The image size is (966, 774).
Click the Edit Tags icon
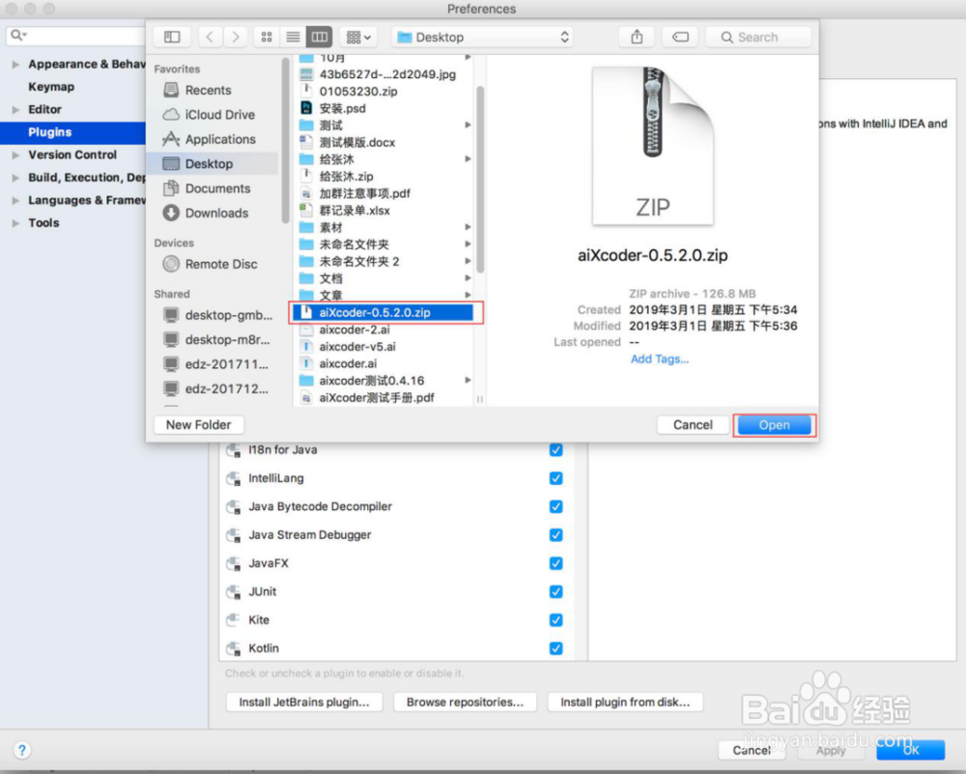click(x=680, y=37)
